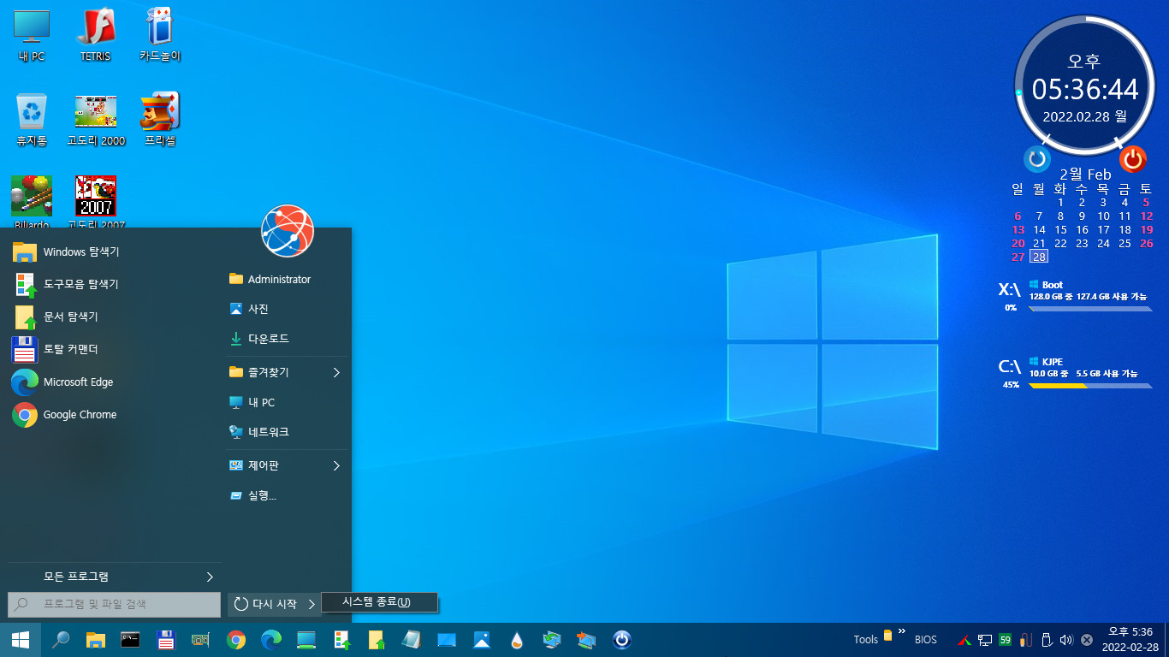
Task: Launch the TETRIS desktop shortcut
Action: (95, 34)
